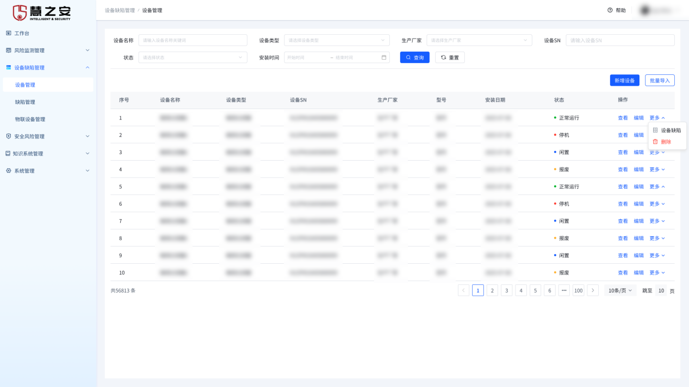Click the 安全风险管理 shield icon

(x=8, y=136)
